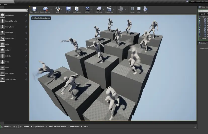Navigate to the RPGCharacterAnims breadcrumb folder
This screenshot has height=134, width=208.
tap(57, 126)
